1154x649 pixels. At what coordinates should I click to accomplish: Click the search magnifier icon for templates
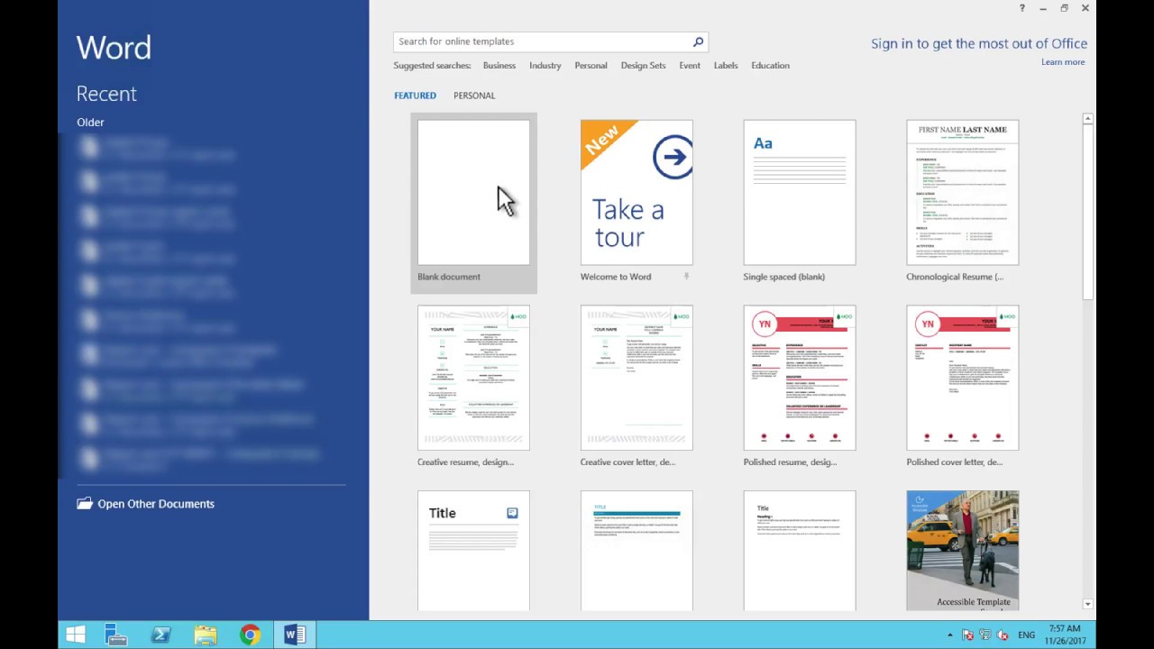[698, 41]
